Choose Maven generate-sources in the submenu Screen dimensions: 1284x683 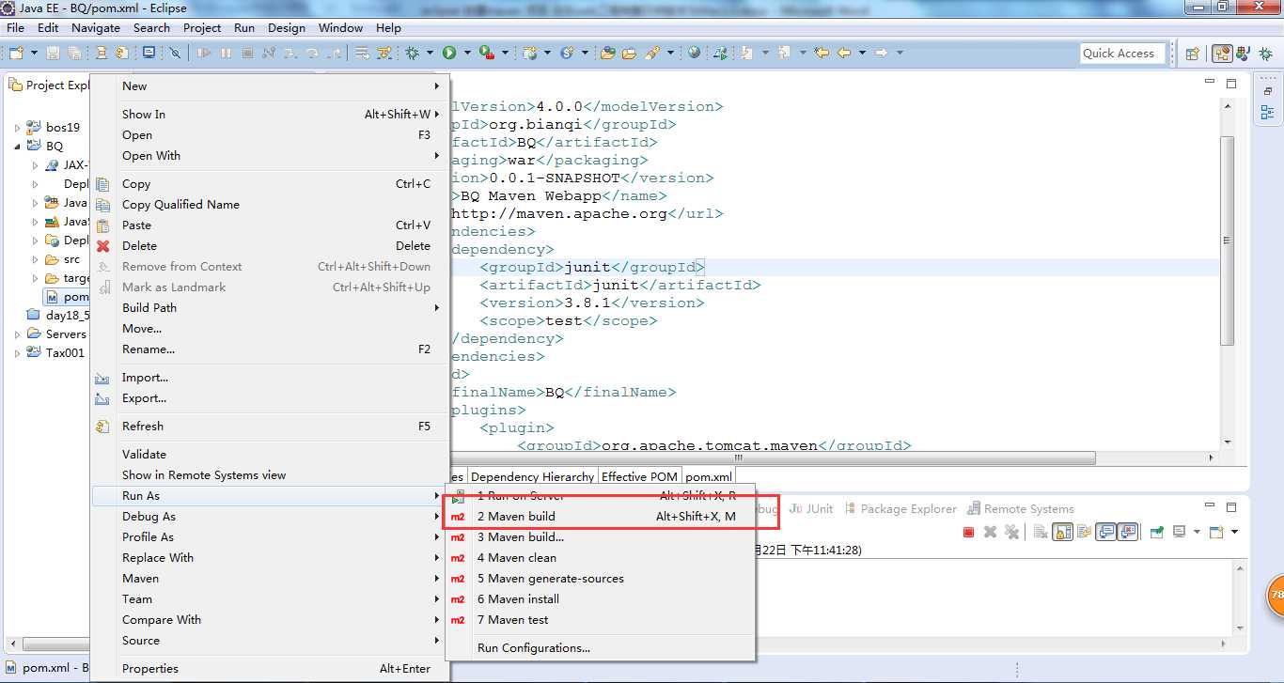[600, 579]
